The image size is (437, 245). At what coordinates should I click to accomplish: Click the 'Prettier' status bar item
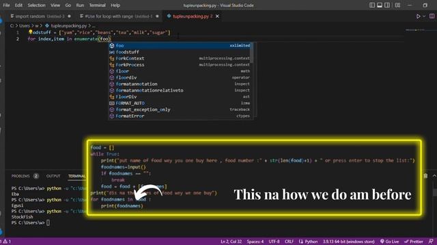tap(414, 242)
